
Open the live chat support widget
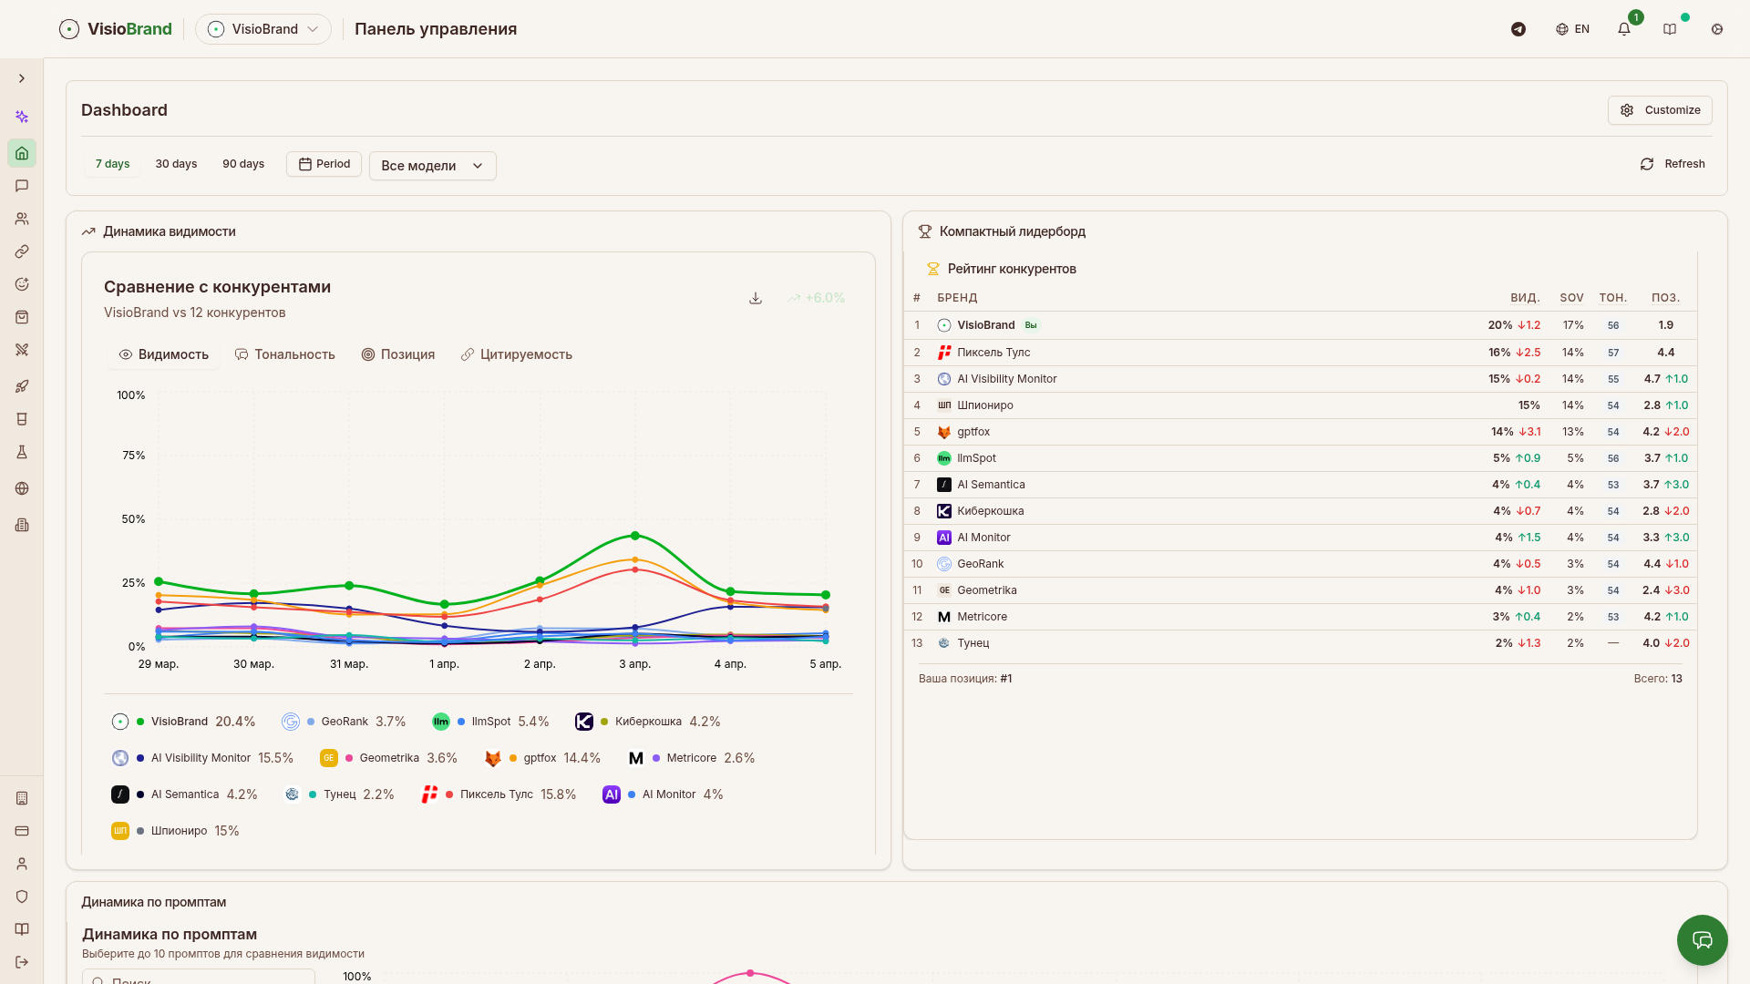coord(1702,939)
